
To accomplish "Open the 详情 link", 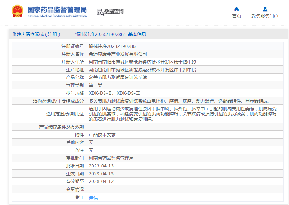I will click(93, 198).
